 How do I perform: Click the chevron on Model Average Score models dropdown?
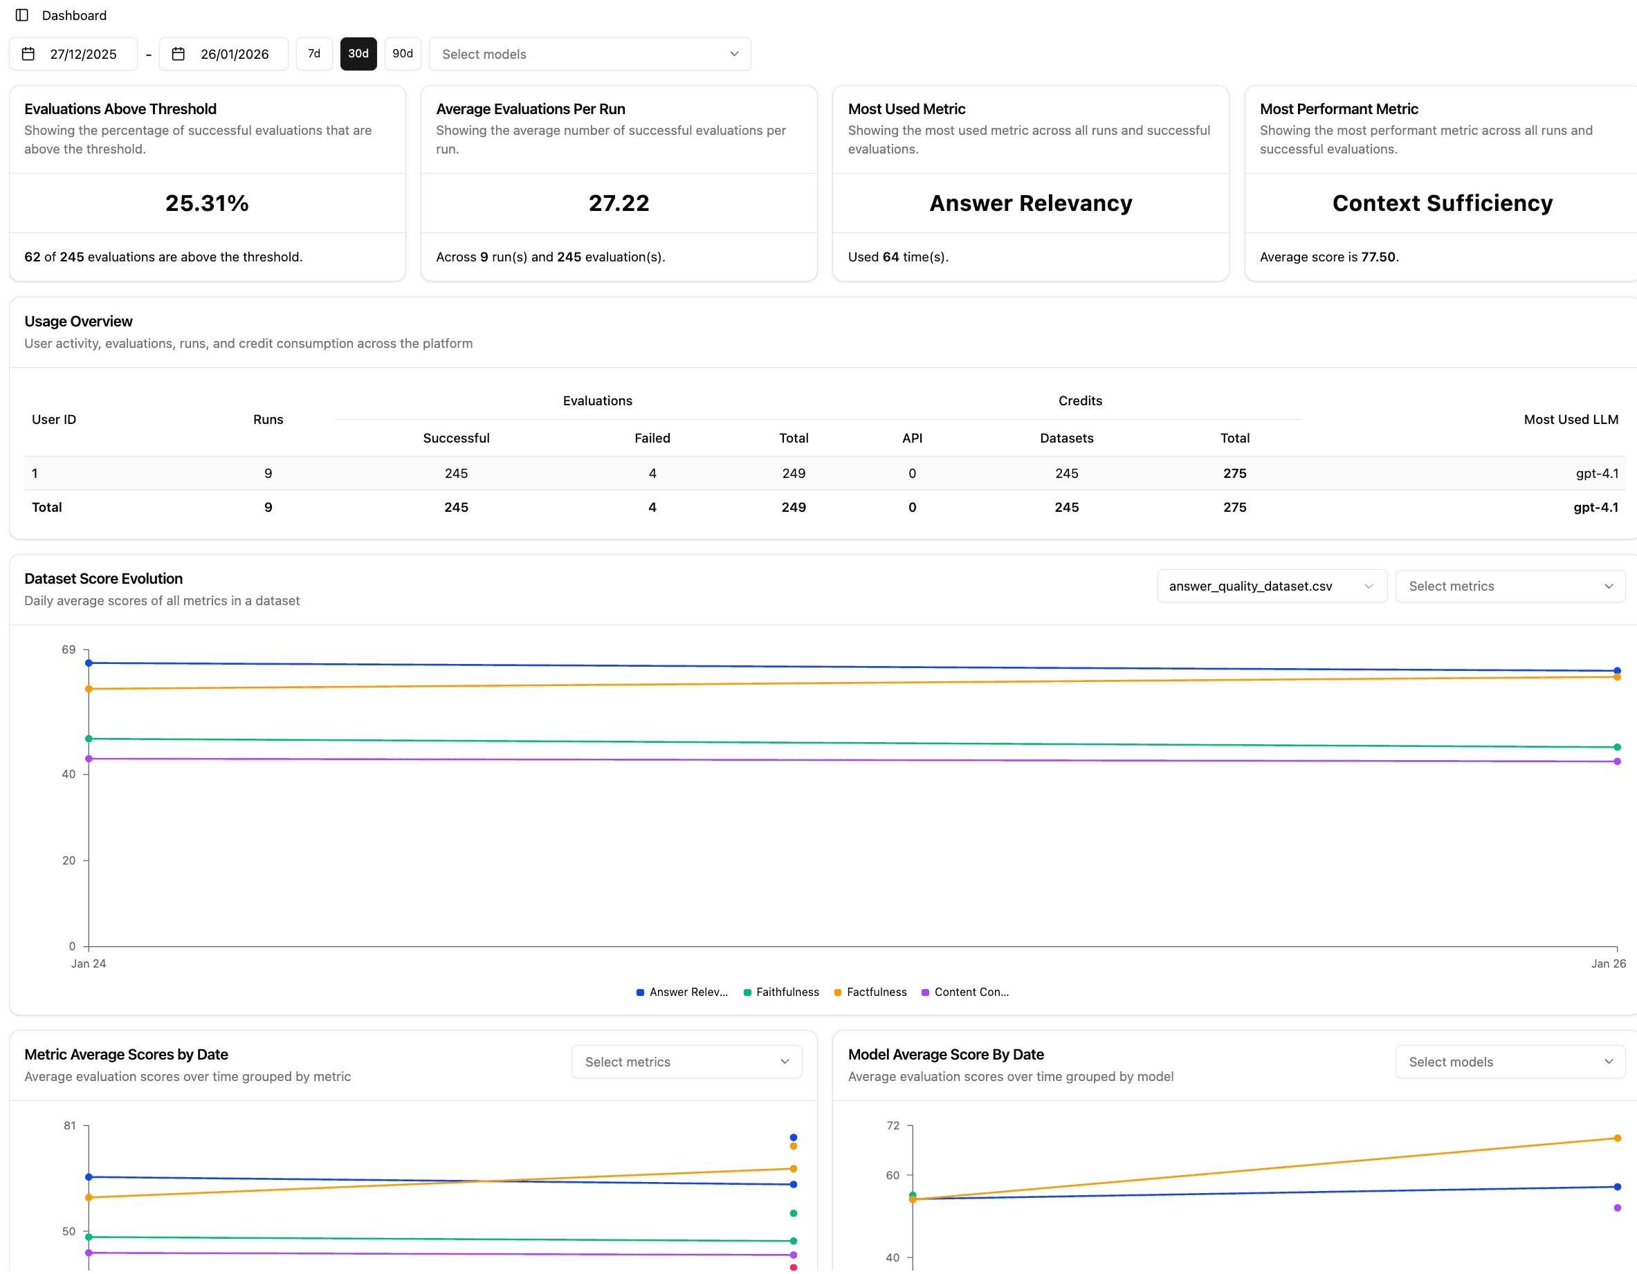tap(1609, 1061)
